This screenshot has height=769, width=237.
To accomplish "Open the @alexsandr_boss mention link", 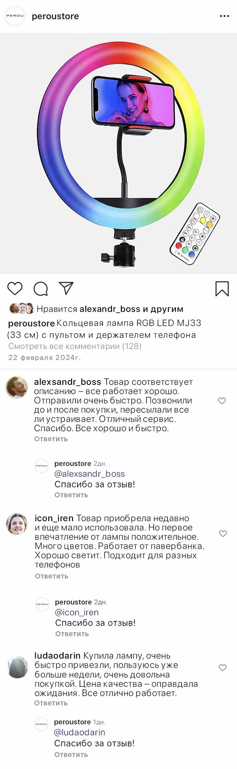I will 89,474.
